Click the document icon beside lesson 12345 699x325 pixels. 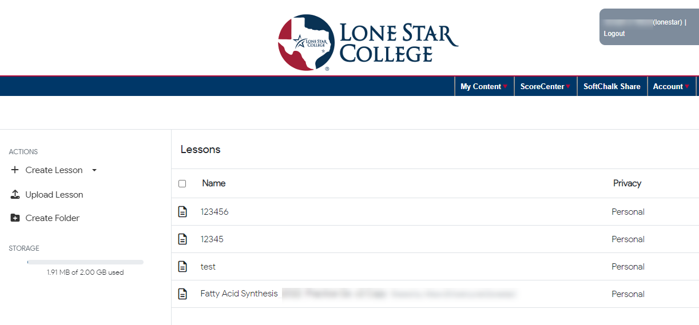(182, 239)
